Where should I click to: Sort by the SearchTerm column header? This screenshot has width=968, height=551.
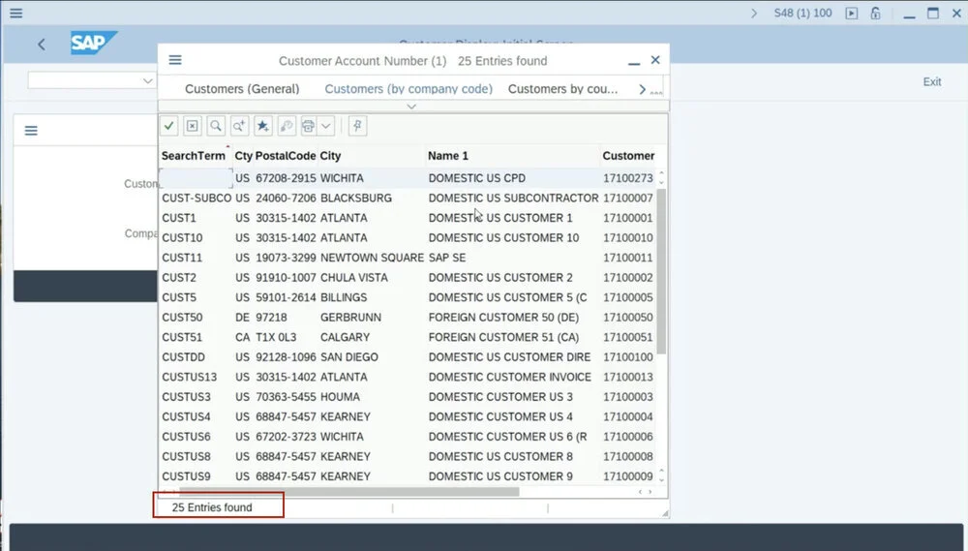pos(194,156)
